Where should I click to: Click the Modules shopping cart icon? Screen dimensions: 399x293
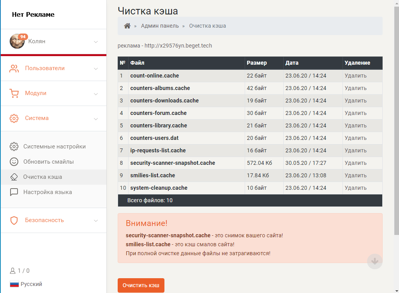(x=14, y=94)
